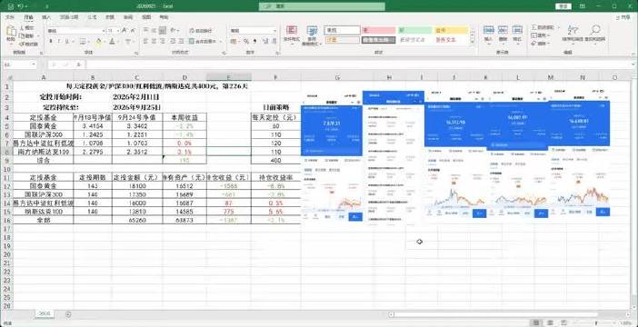Switch to the Page Layout ribbon tab

(69, 17)
